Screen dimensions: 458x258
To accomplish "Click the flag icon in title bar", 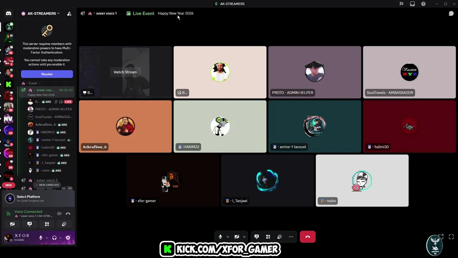I will [401, 4].
